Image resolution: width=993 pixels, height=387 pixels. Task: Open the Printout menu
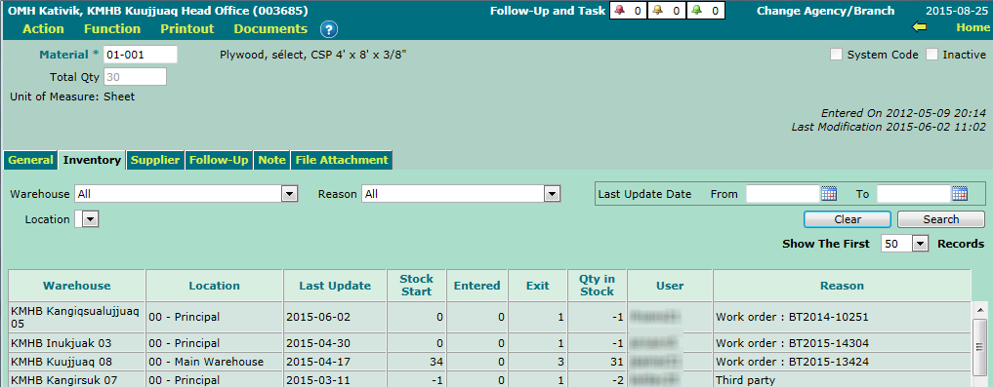click(x=187, y=29)
